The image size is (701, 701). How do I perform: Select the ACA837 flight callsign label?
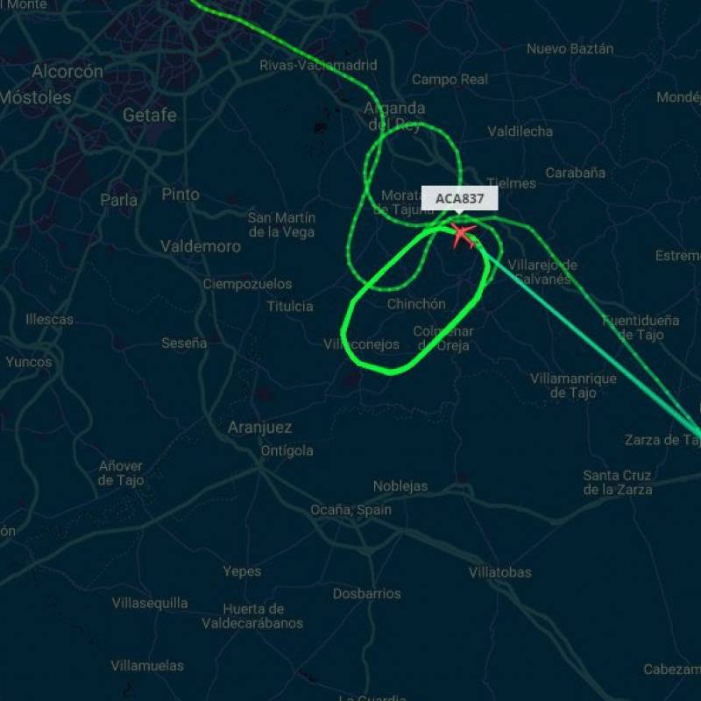pyautogui.click(x=459, y=199)
